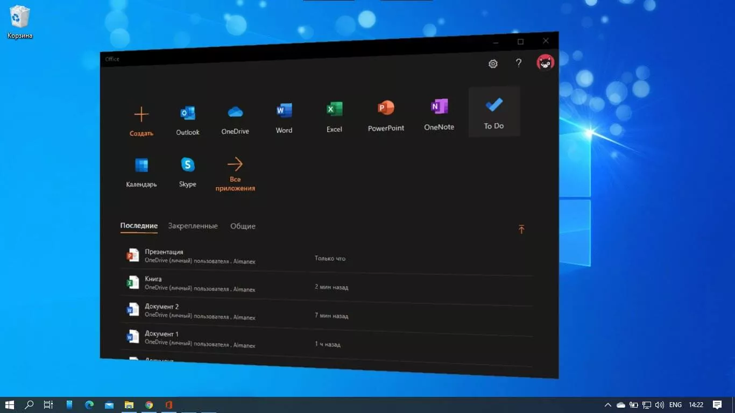
Task: Open the user account avatar
Action: (545, 62)
